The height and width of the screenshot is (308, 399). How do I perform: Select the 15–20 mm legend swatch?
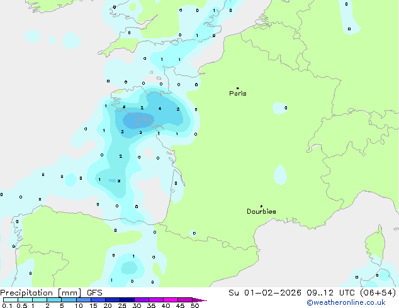click(98, 300)
